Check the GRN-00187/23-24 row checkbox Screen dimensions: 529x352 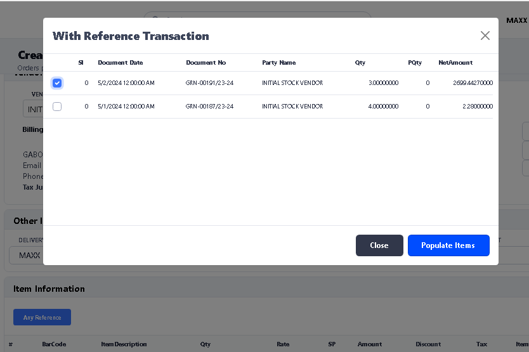point(57,107)
